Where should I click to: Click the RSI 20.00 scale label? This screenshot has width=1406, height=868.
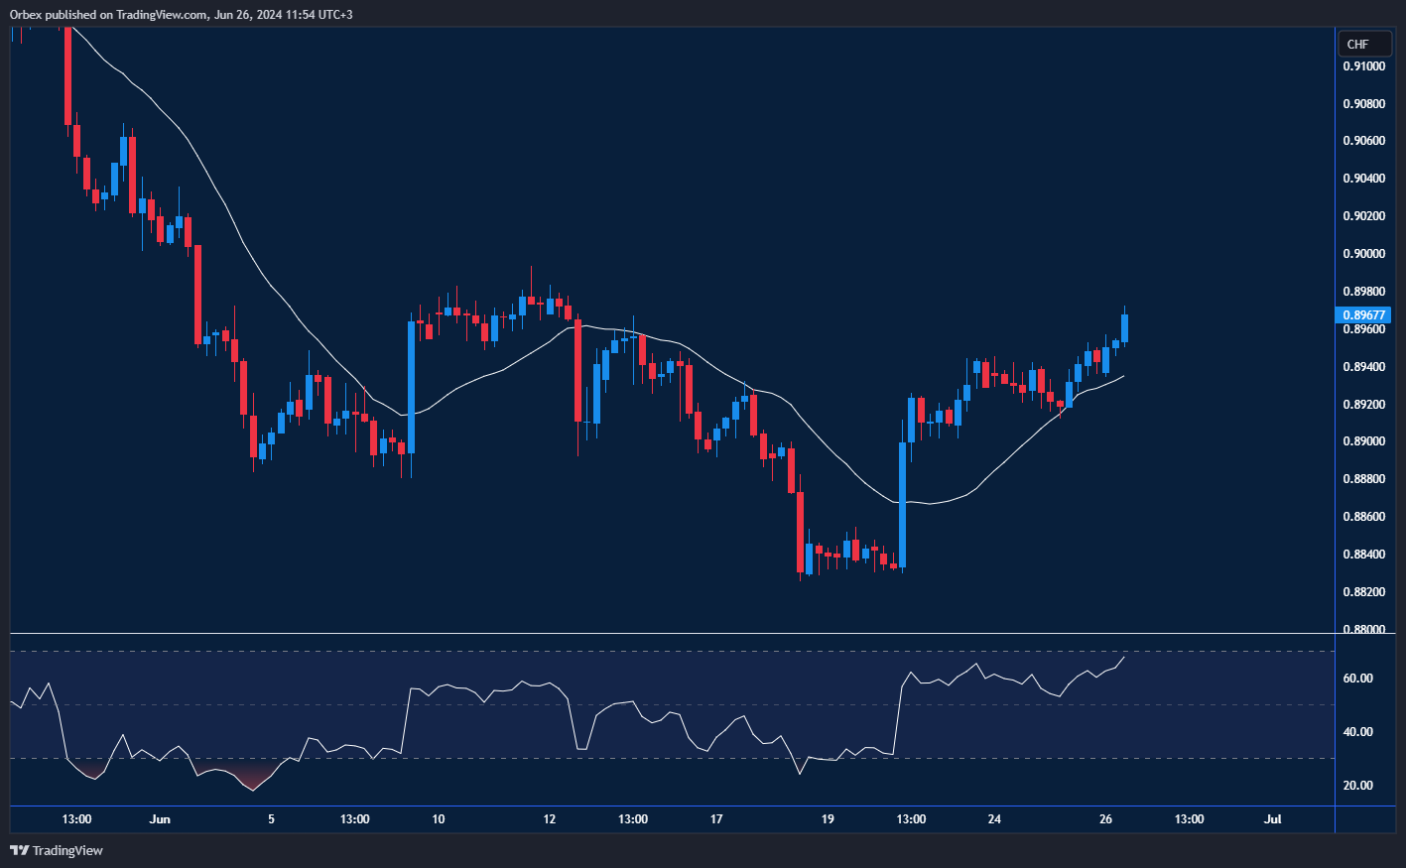1357,786
